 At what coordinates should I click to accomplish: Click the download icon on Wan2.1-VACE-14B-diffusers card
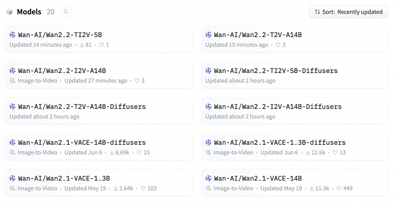(112, 153)
